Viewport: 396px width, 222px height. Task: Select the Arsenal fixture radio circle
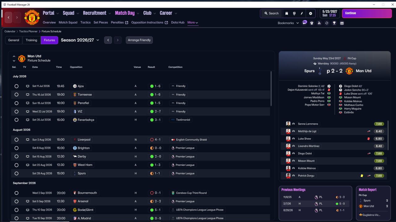pos(16,201)
